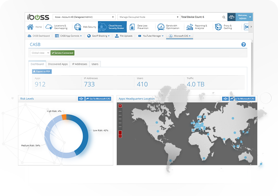Open the Home icon

pos(30,27)
